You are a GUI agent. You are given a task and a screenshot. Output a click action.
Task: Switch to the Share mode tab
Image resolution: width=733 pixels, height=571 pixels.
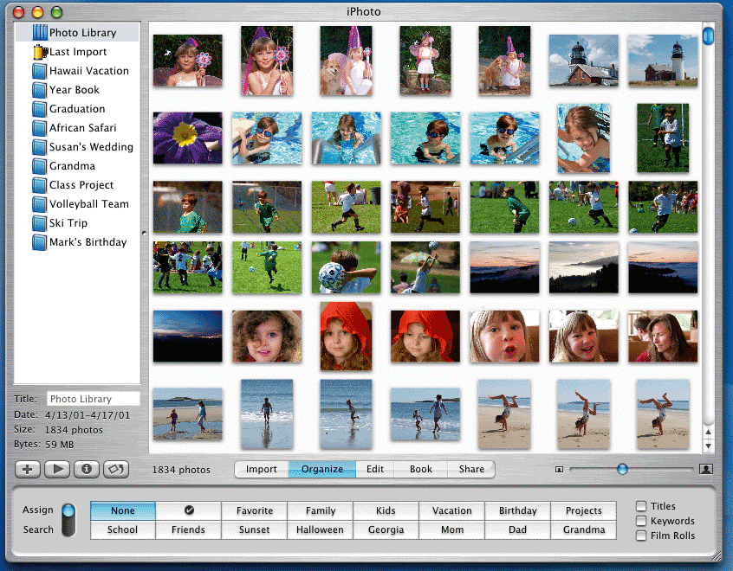coord(471,469)
